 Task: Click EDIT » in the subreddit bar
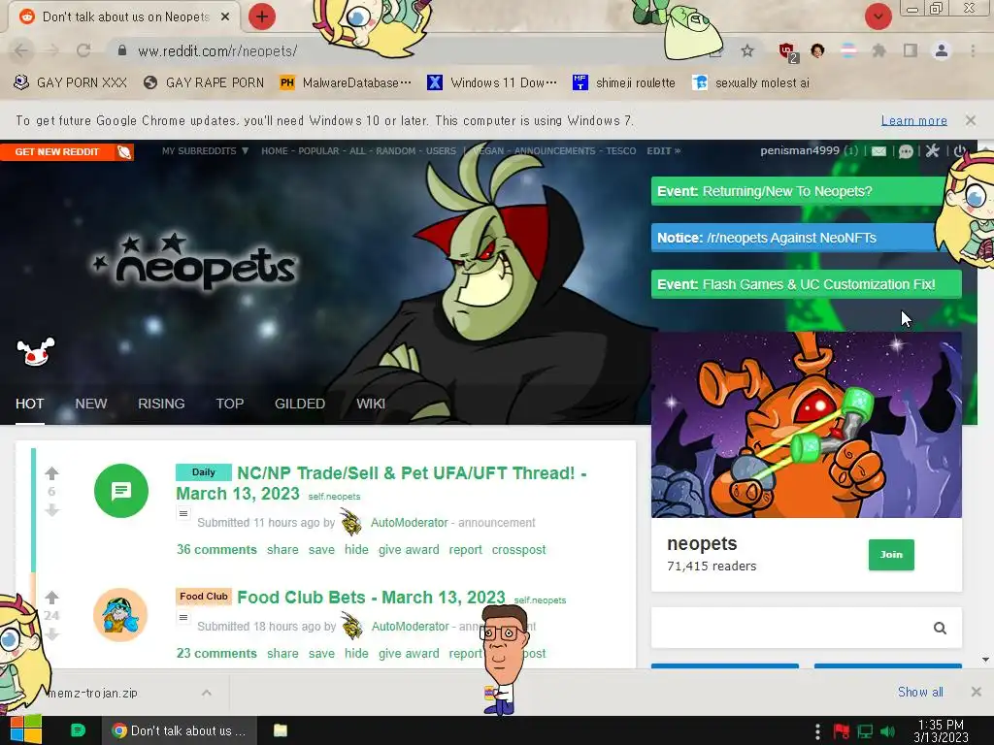pyautogui.click(x=663, y=150)
